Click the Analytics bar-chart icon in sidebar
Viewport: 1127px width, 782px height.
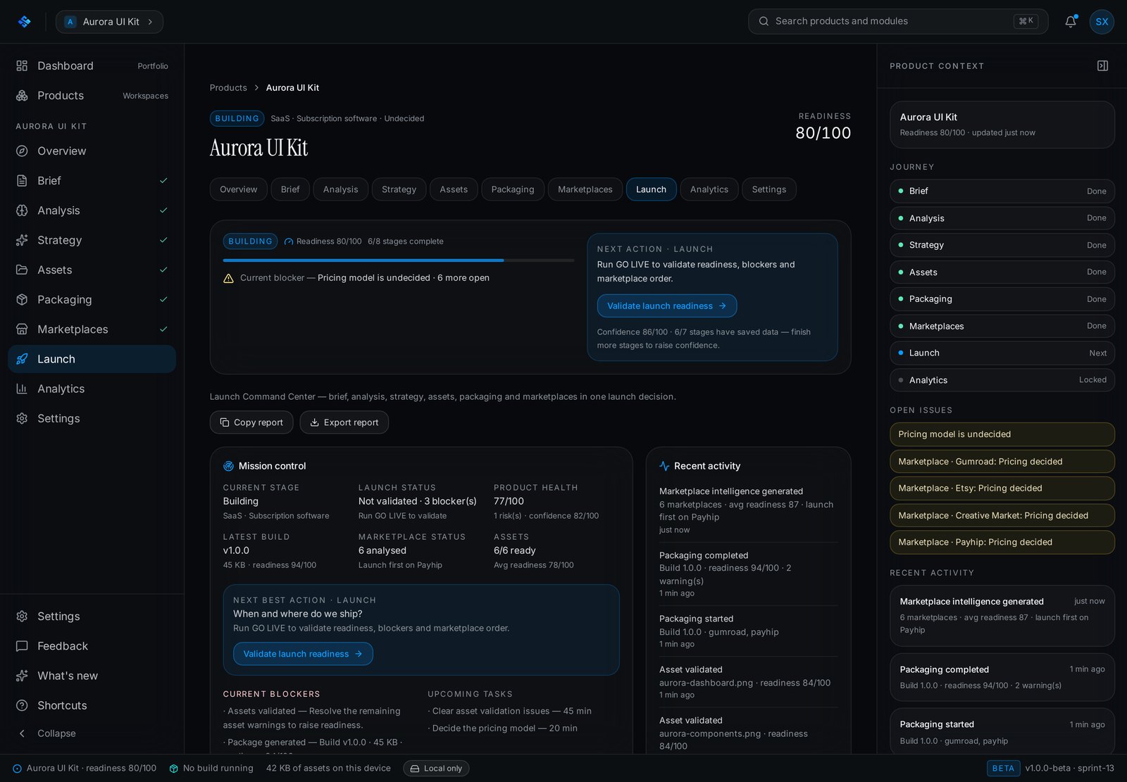click(22, 389)
